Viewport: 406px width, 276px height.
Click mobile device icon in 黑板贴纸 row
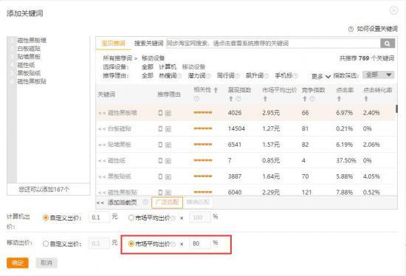click(160, 176)
